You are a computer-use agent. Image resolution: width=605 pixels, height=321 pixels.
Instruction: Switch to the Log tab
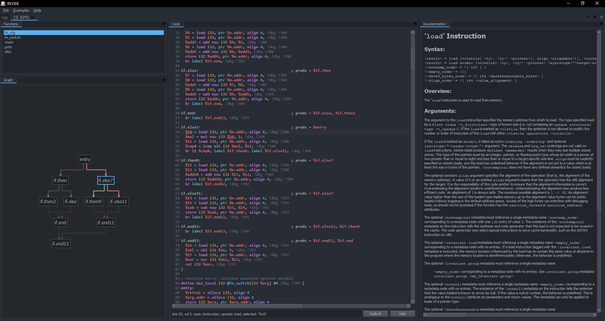coord(5,17)
